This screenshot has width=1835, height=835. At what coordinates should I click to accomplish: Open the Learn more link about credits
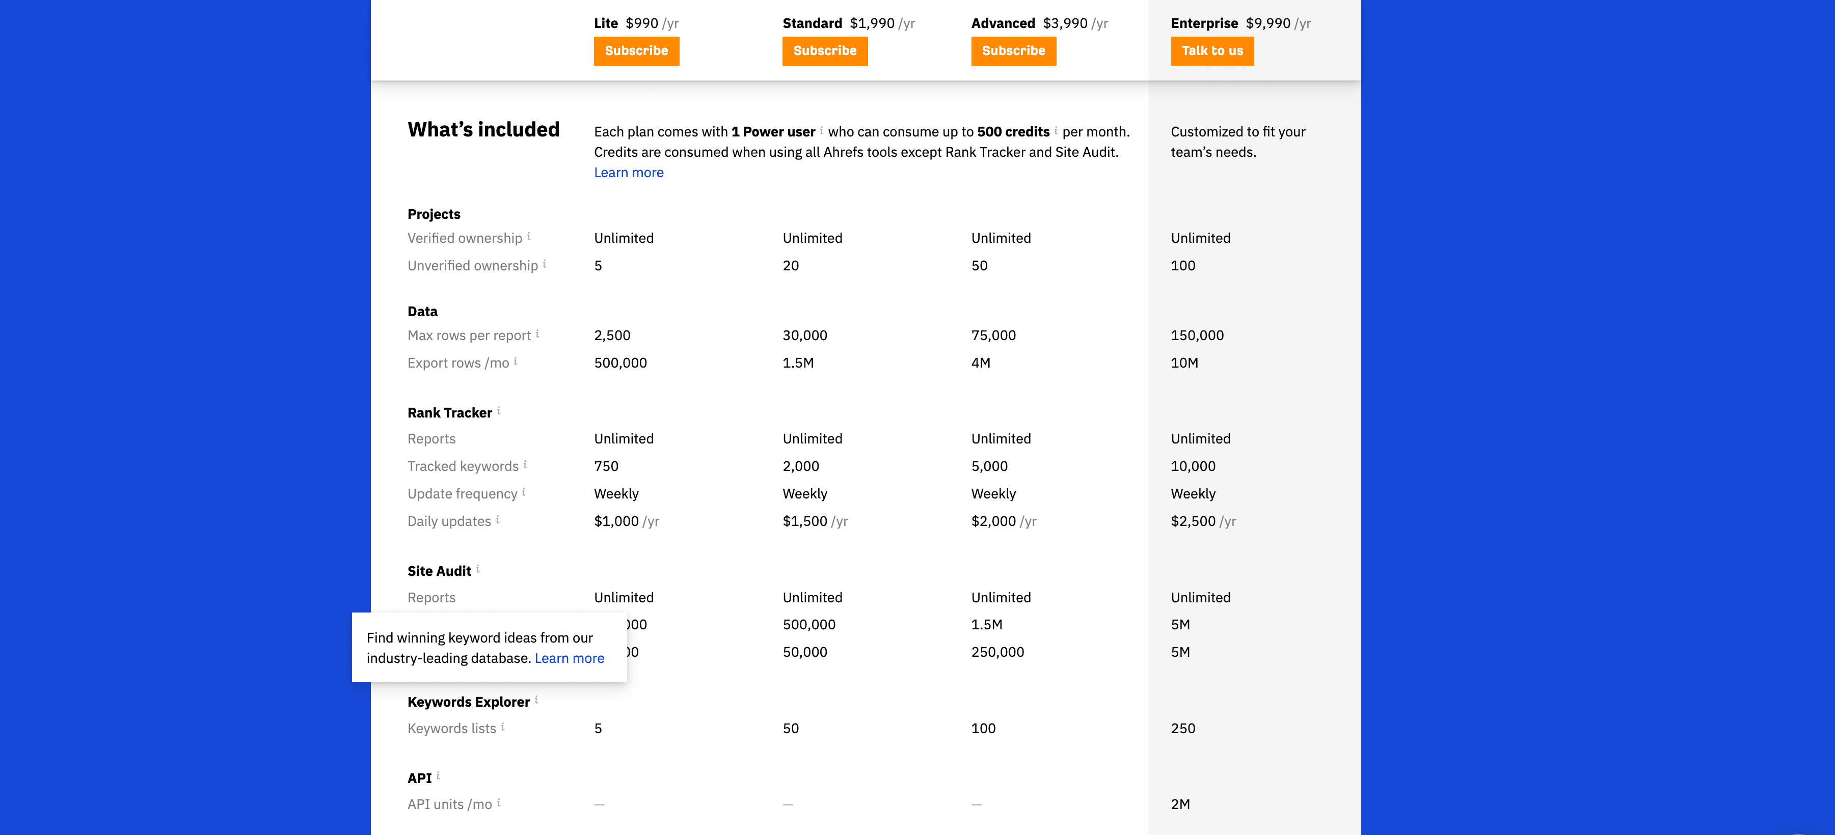click(629, 172)
